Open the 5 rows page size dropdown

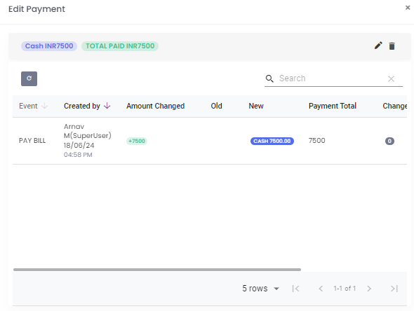(x=260, y=289)
